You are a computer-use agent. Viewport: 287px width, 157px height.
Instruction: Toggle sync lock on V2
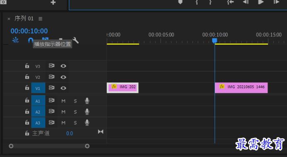[x=51, y=77]
